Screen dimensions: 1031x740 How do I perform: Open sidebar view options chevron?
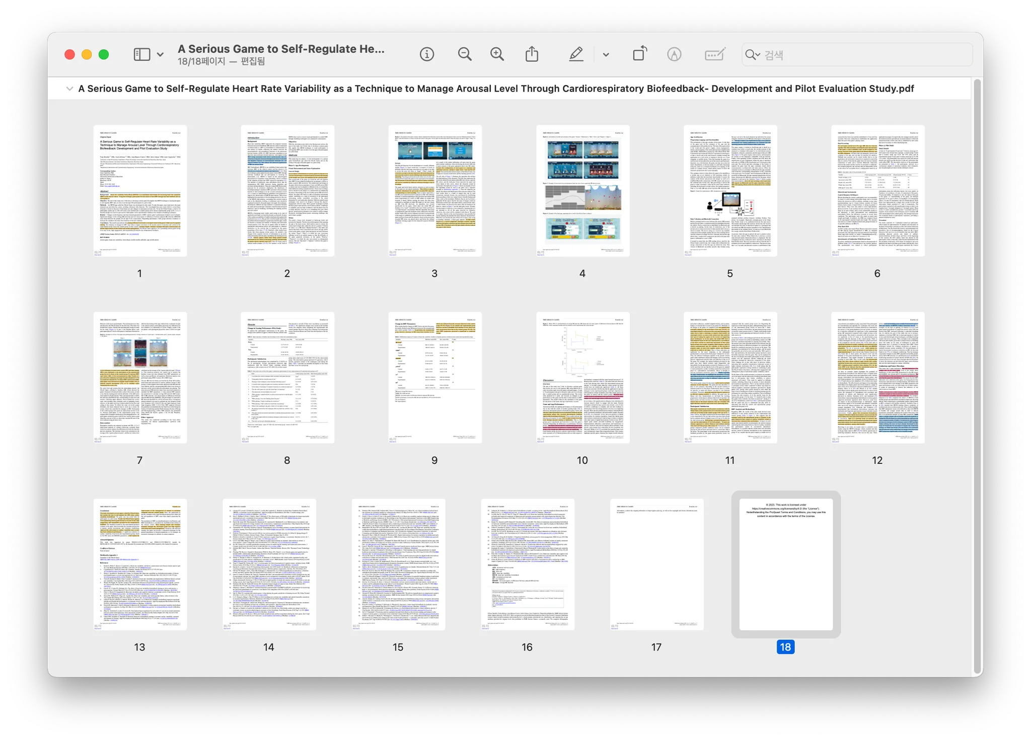coord(160,54)
